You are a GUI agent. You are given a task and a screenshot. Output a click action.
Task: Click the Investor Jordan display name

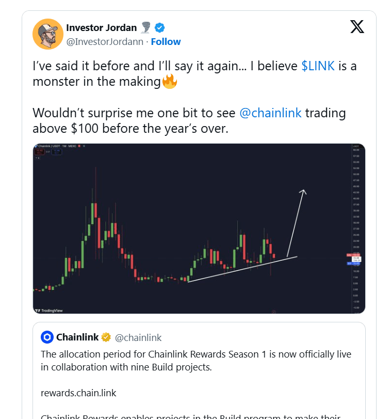(102, 27)
